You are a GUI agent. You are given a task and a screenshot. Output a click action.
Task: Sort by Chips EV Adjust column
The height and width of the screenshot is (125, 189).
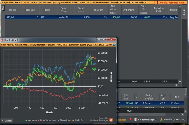point(143,9)
